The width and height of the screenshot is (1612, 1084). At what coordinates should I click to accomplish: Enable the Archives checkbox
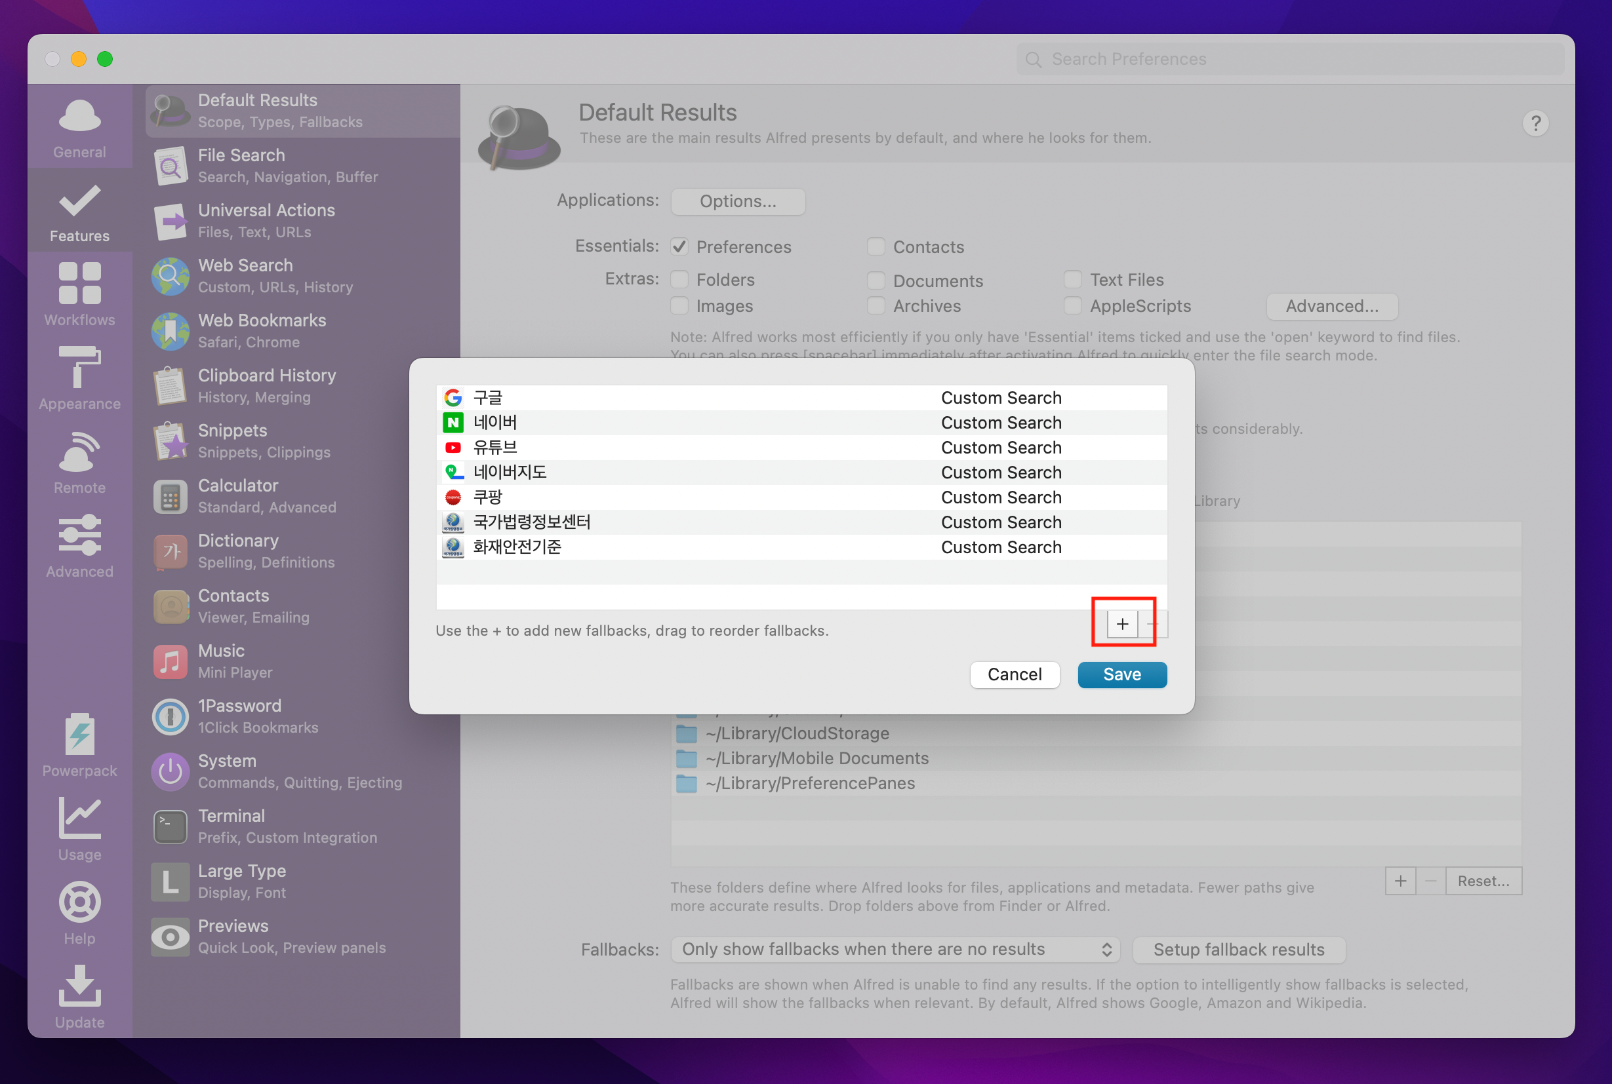876,305
